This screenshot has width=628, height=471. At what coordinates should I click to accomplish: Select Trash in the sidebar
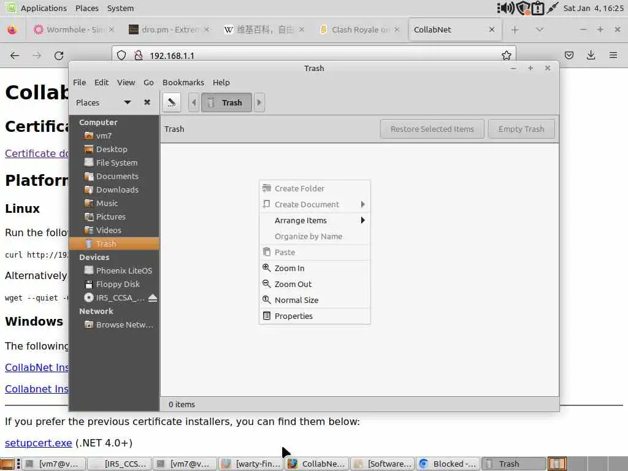click(x=114, y=243)
